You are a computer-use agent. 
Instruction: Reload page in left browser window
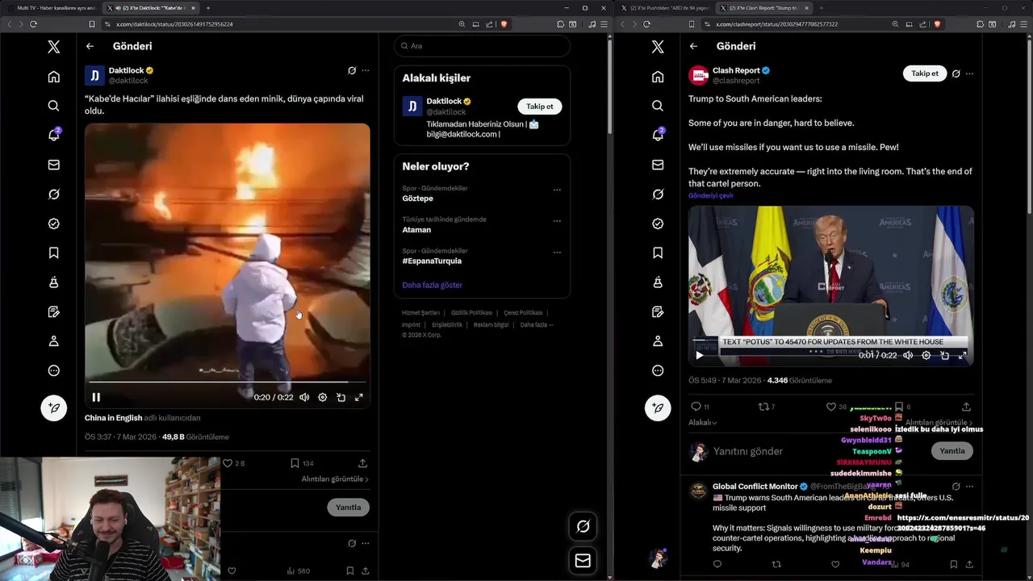33,24
